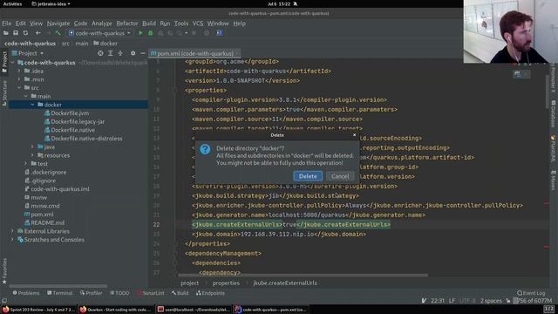The image size is (558, 314).
Task: Open the Endpoints tool window
Action: (210, 293)
